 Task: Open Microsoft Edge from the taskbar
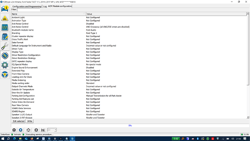click(x=14, y=138)
